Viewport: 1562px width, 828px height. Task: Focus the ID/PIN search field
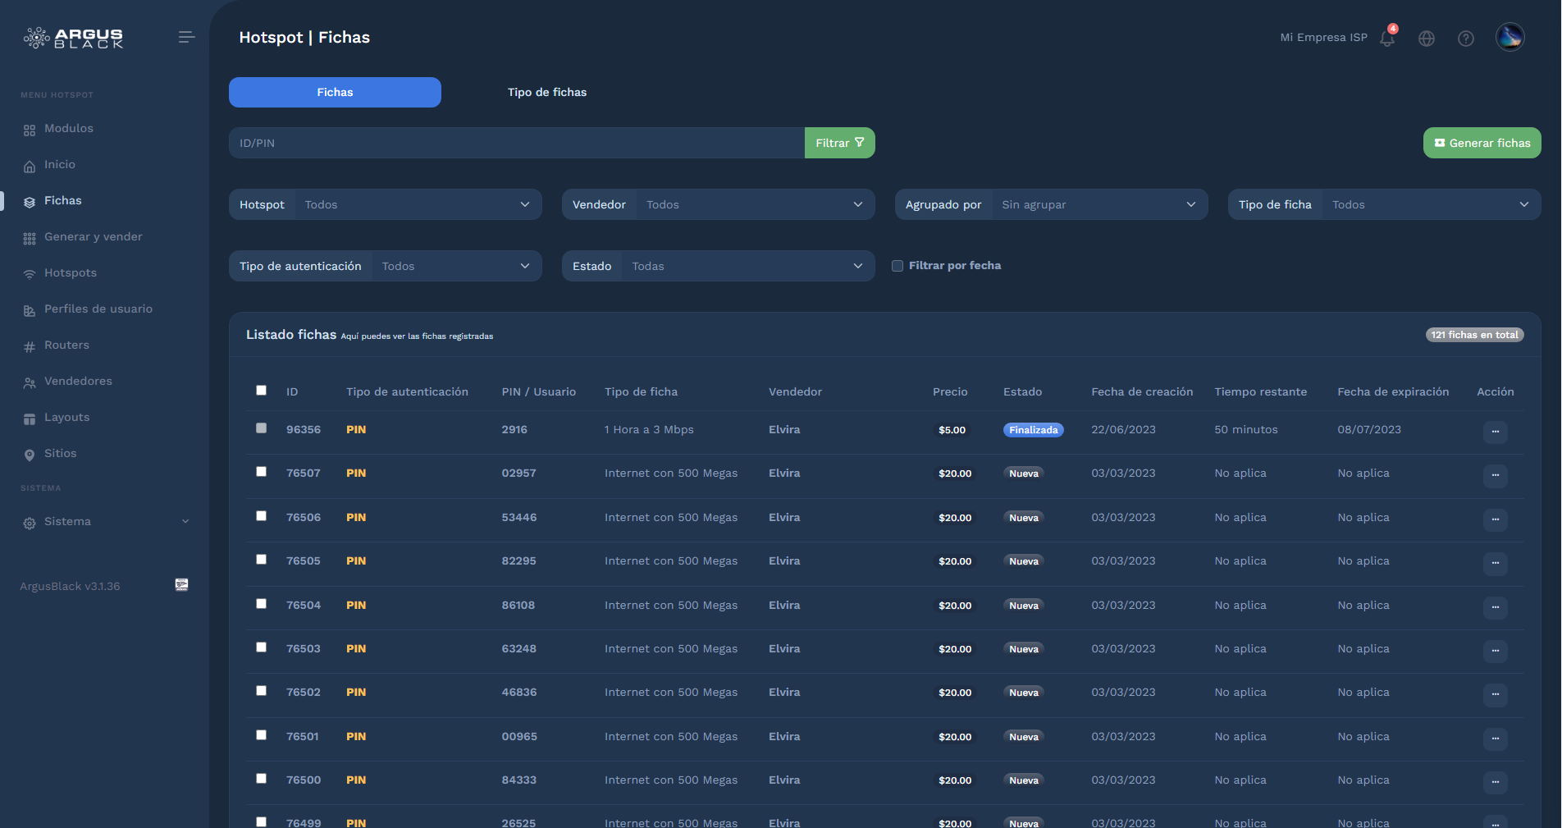(517, 143)
